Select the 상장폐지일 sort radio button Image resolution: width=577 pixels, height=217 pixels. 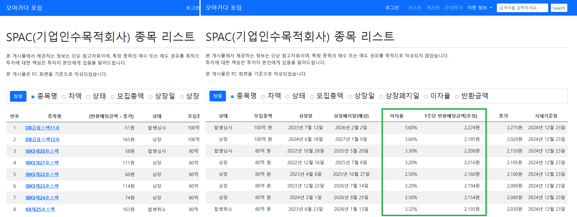[381, 97]
